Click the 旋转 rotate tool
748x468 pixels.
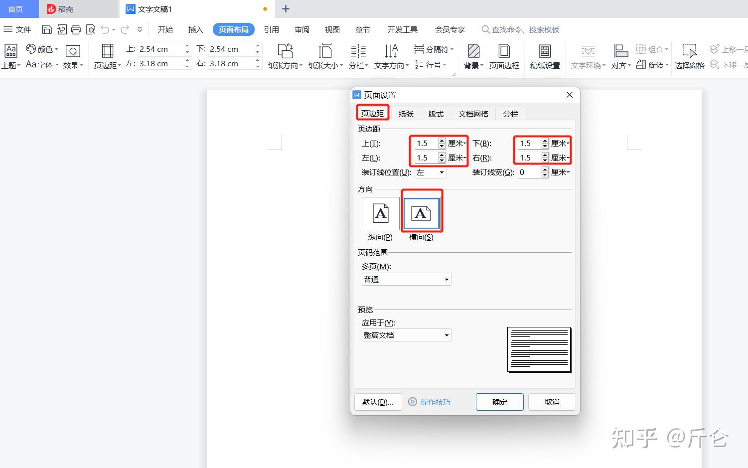[651, 64]
